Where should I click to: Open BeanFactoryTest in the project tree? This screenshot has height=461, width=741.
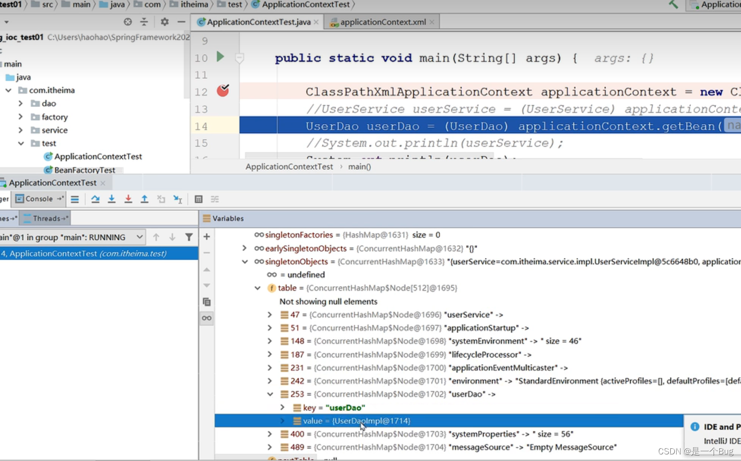pyautogui.click(x=84, y=170)
